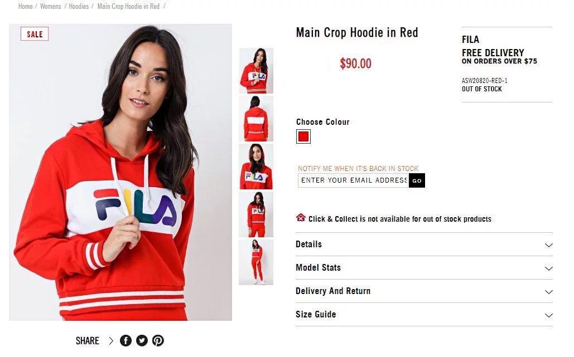574x357 pixels.
Task: Share the product on Pinterest
Action: click(x=158, y=340)
